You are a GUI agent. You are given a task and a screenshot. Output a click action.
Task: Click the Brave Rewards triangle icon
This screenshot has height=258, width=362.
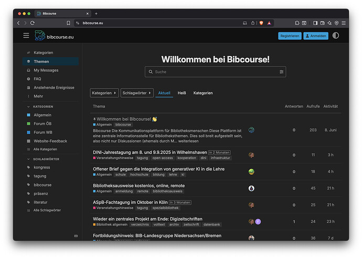pos(269,23)
